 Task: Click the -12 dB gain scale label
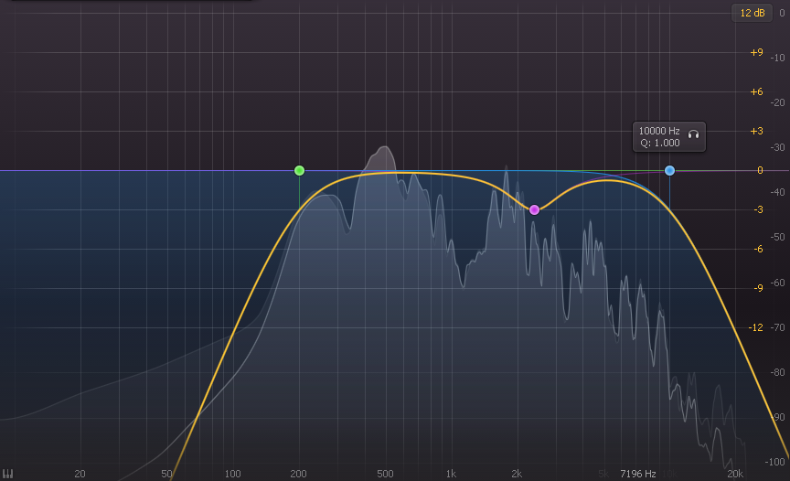(756, 327)
